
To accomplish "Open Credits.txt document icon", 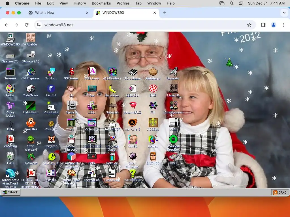I will [x=112, y=174].
